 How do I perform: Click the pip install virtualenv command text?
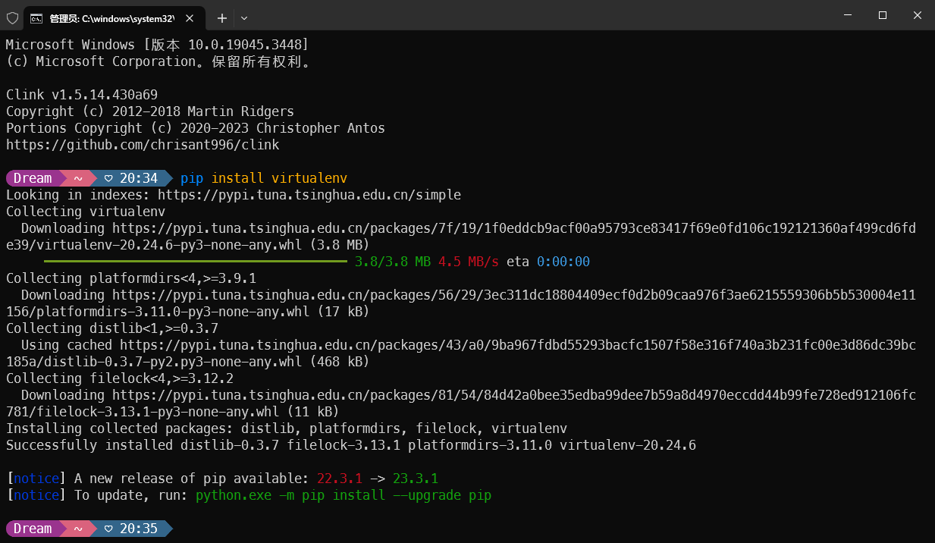click(263, 178)
